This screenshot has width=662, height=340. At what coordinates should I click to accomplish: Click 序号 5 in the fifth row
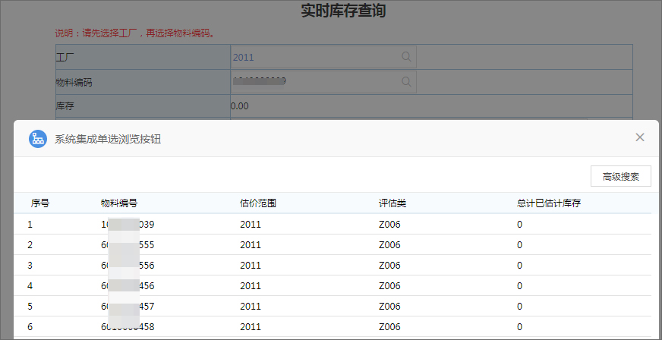pyautogui.click(x=30, y=307)
